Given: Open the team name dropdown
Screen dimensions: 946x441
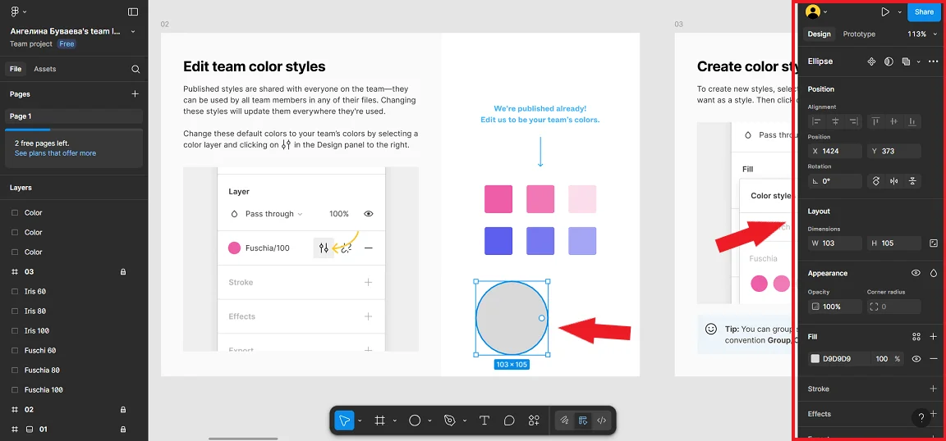Looking at the screenshot, I should click(133, 31).
